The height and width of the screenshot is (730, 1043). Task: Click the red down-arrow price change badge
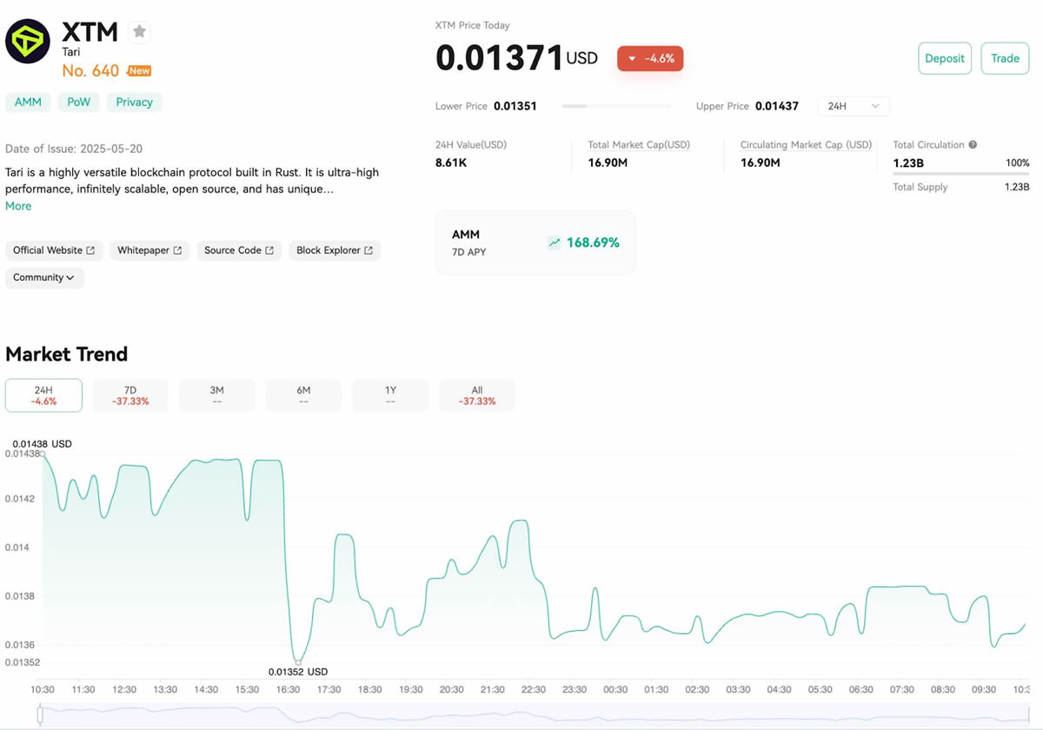tap(650, 58)
